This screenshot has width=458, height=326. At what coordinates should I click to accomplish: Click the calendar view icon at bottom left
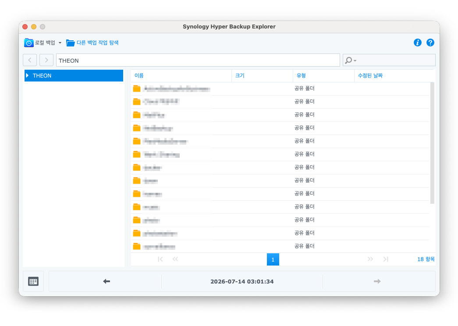click(x=33, y=281)
